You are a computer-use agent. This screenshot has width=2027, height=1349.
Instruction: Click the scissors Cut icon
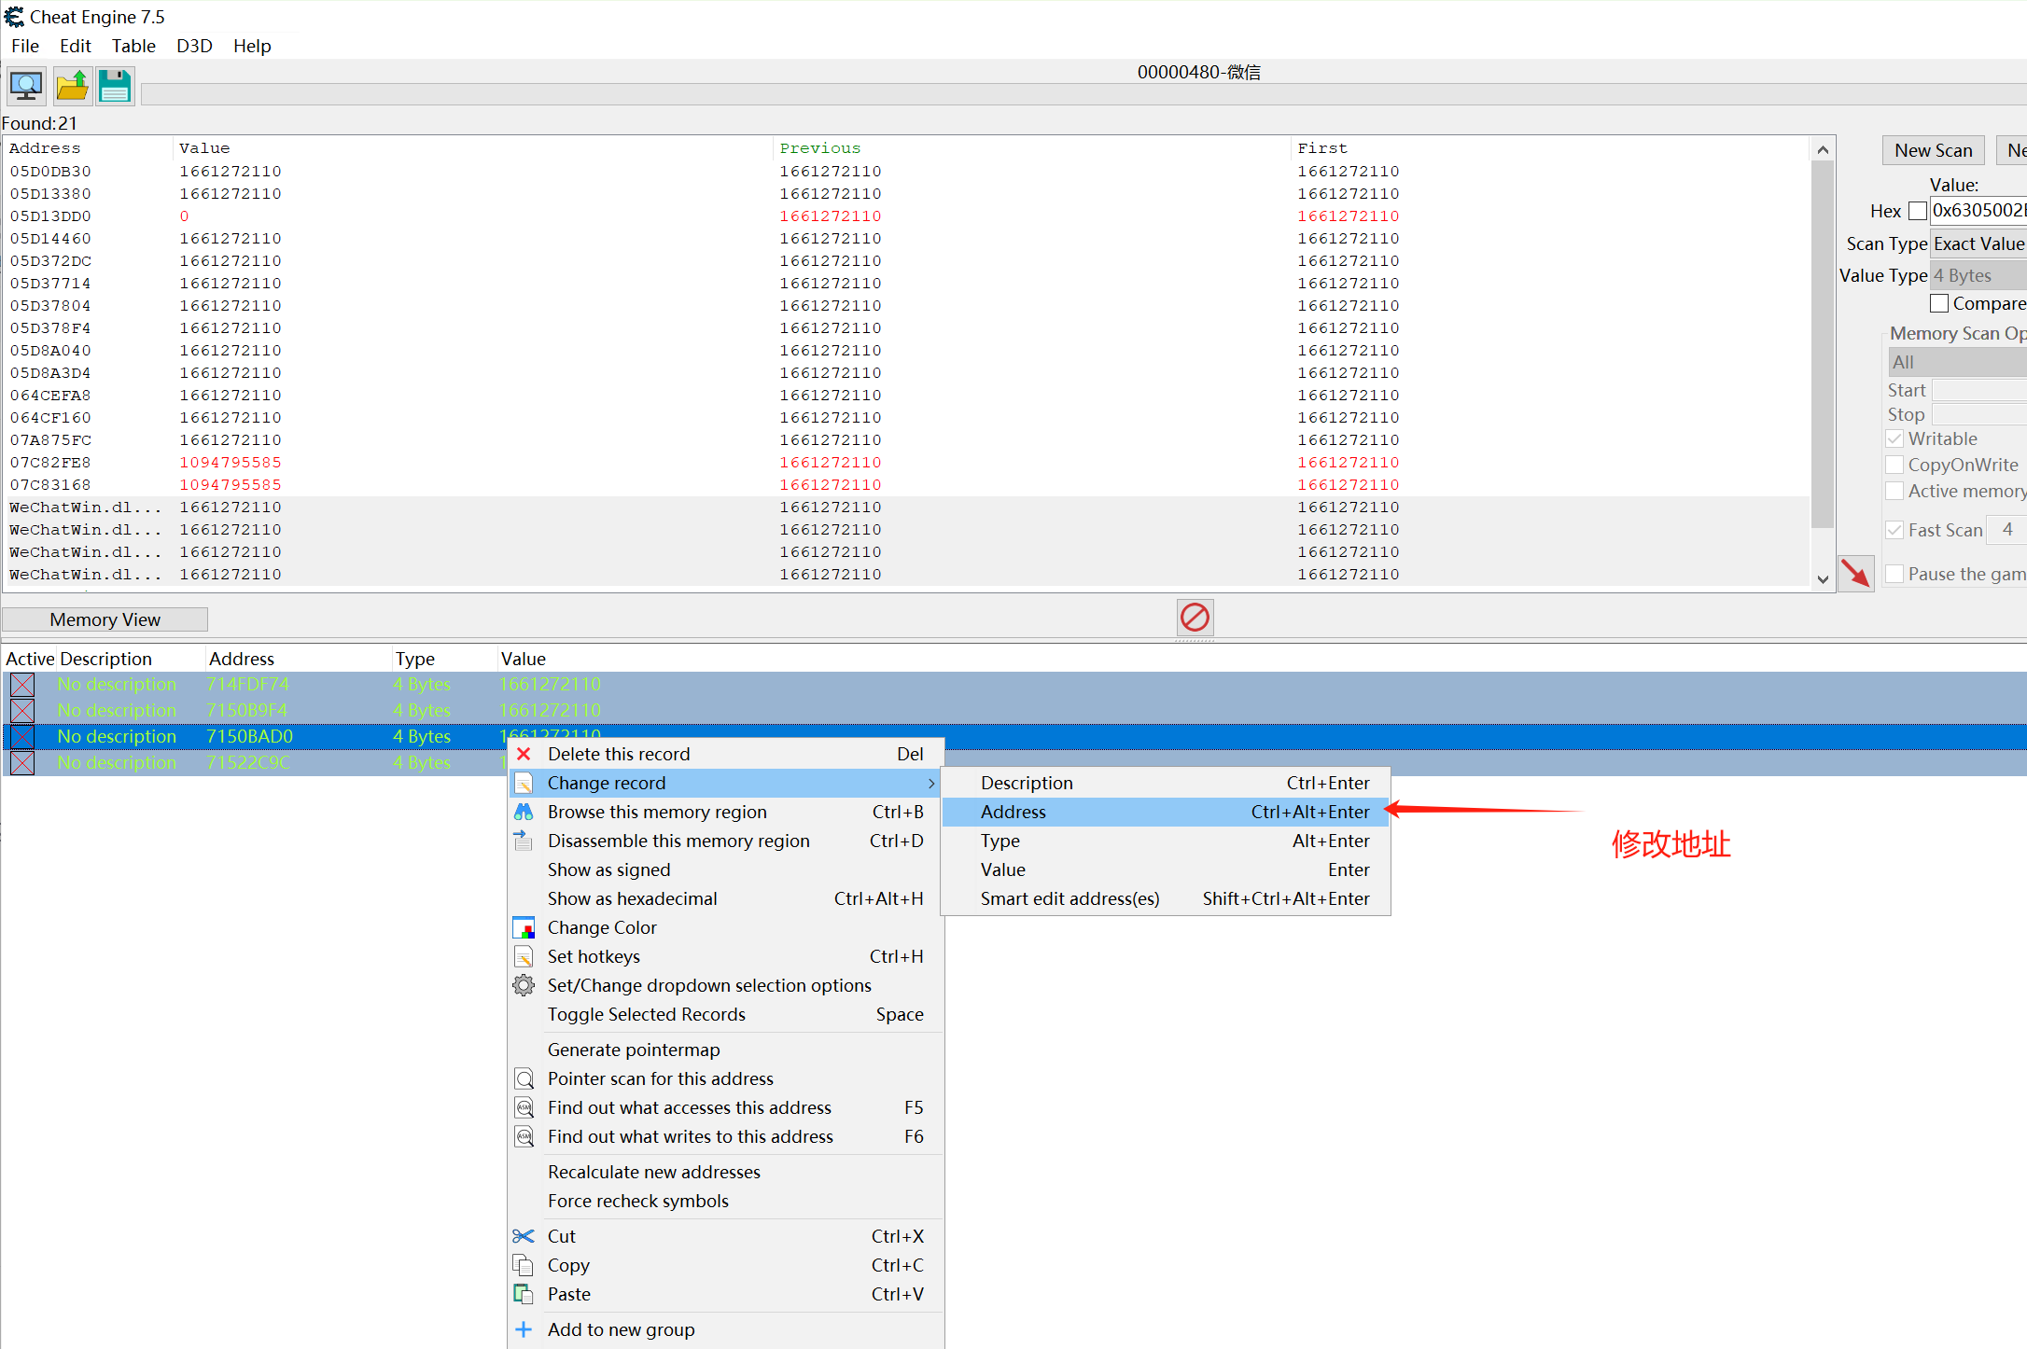(x=524, y=1236)
